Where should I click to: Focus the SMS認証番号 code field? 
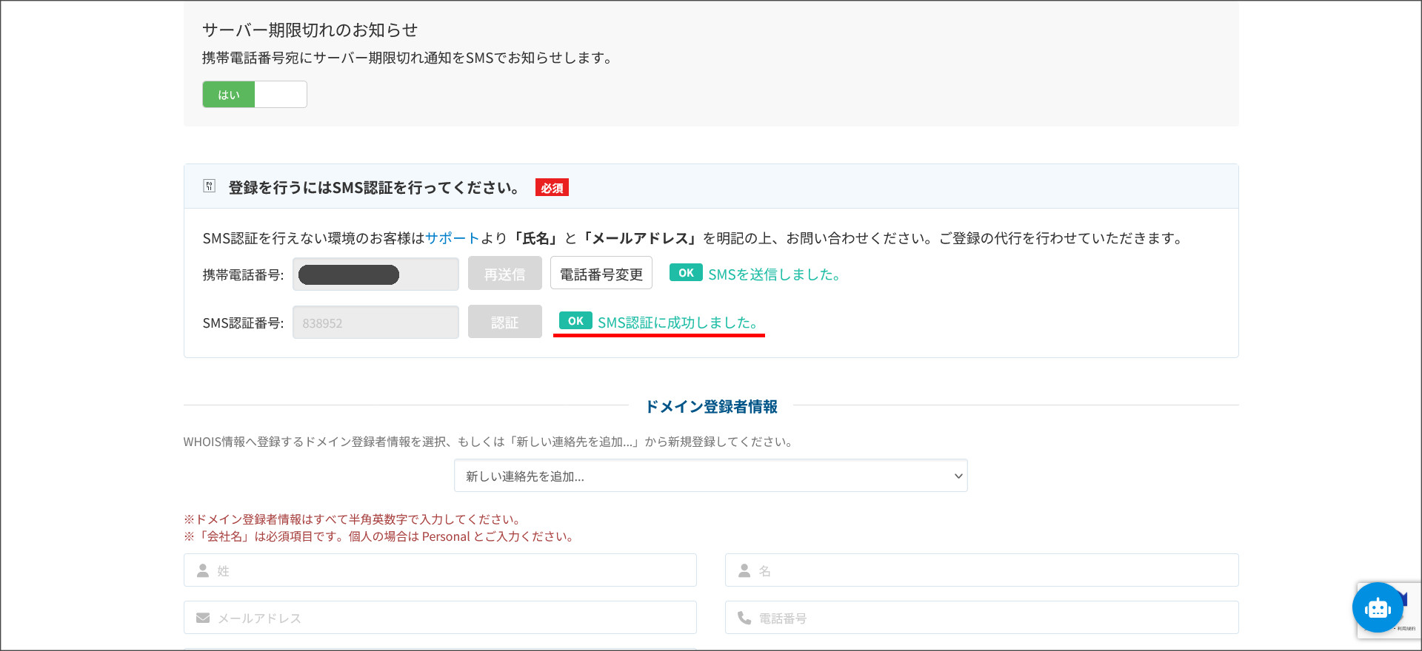(x=375, y=323)
